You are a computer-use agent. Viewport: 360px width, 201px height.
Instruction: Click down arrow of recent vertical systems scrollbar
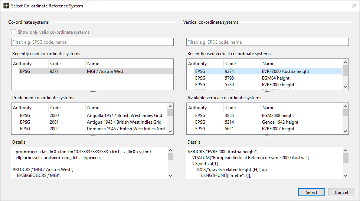click(345, 87)
